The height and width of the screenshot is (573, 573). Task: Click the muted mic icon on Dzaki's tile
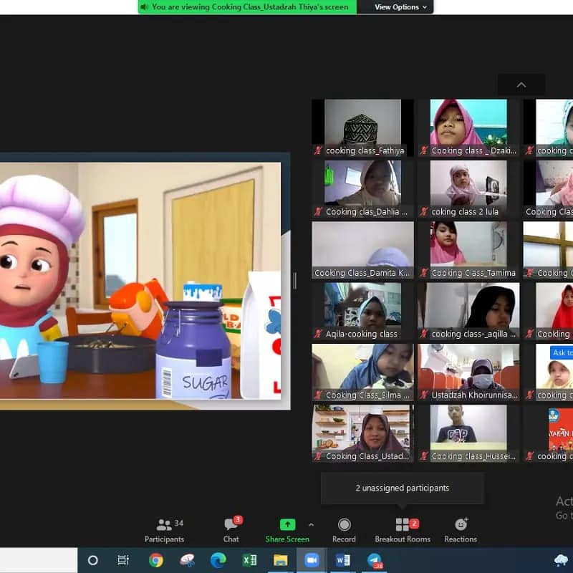coord(424,150)
